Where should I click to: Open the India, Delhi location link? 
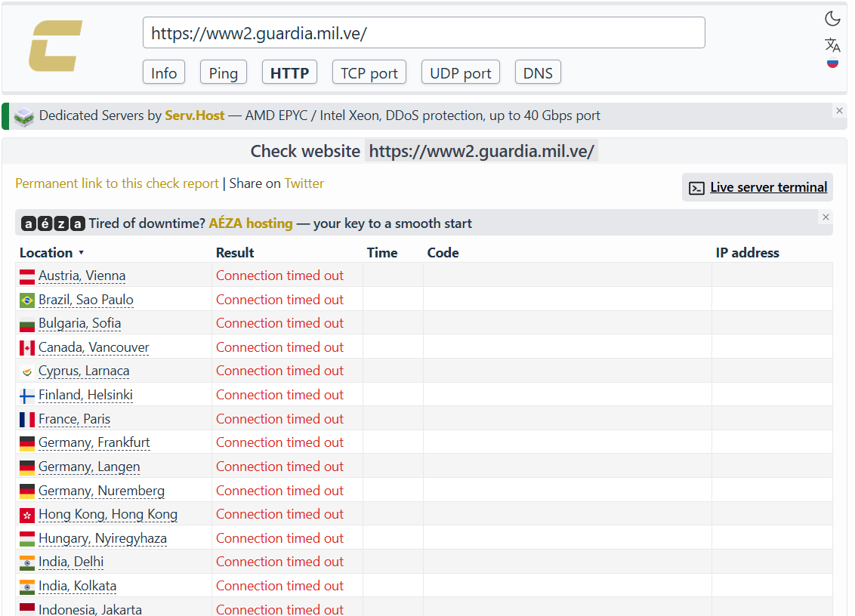71,562
